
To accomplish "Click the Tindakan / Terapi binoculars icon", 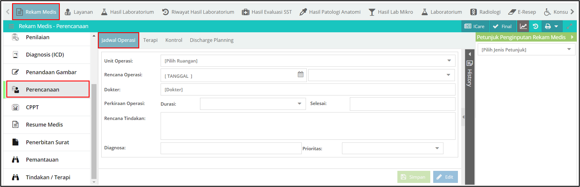I will (15, 177).
